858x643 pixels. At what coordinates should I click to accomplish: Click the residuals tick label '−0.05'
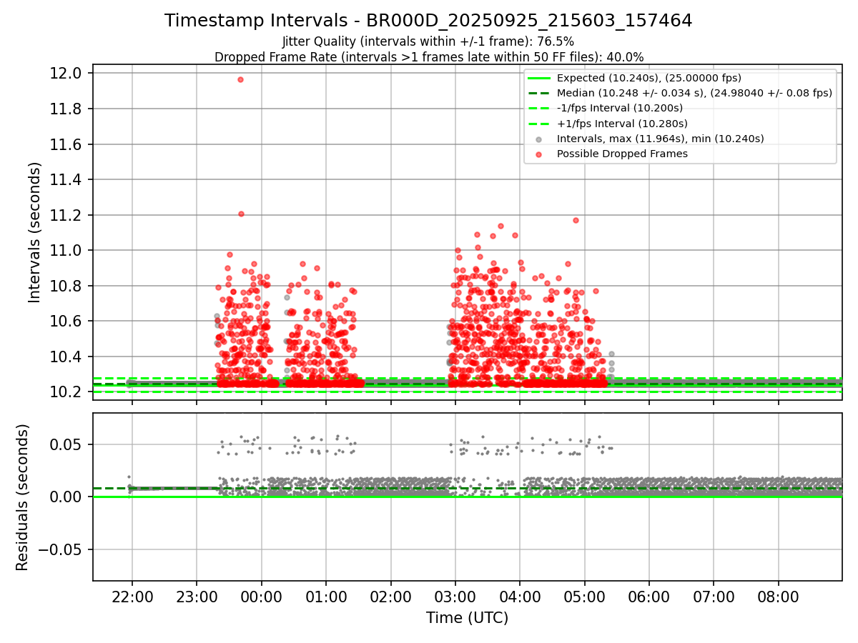[60, 549]
